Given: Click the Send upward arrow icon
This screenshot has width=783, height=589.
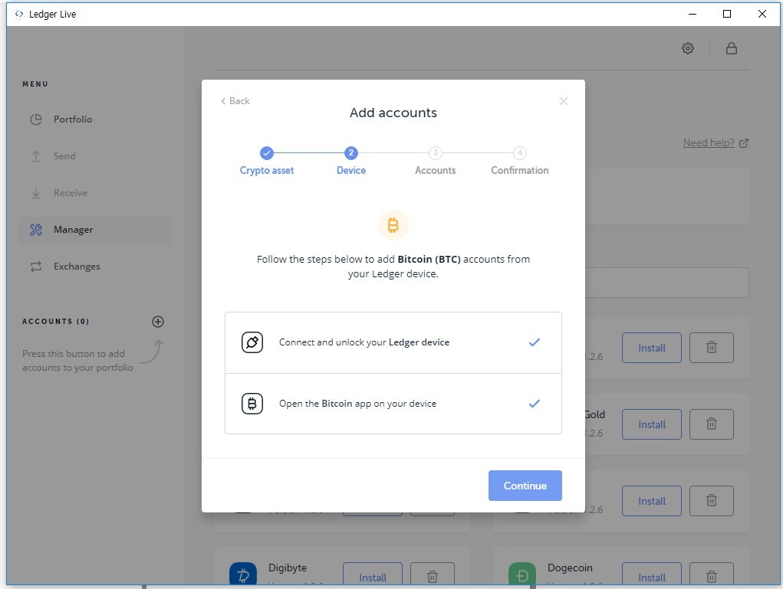Looking at the screenshot, I should pyautogui.click(x=36, y=156).
